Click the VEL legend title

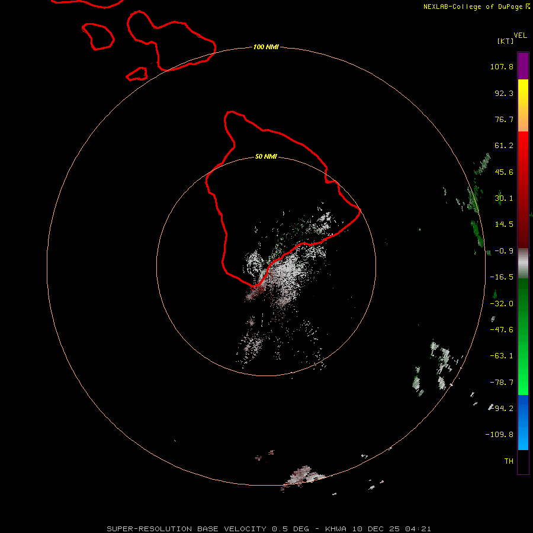click(520, 36)
